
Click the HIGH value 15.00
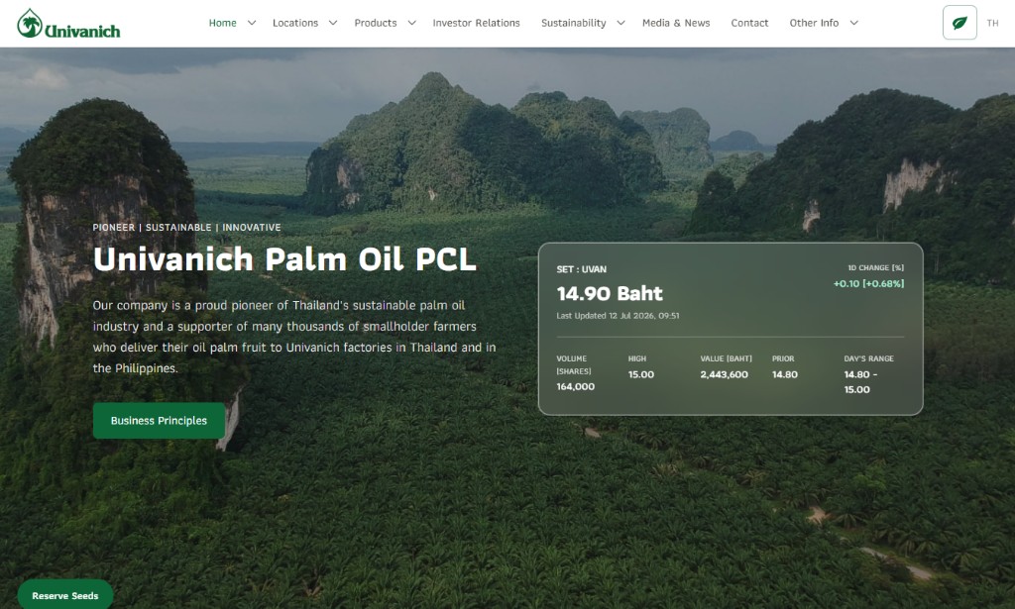[x=641, y=374]
